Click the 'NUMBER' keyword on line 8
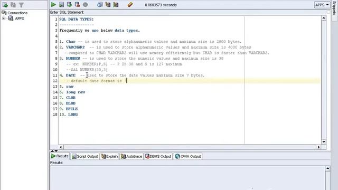The image size is (338, 190). [73, 59]
